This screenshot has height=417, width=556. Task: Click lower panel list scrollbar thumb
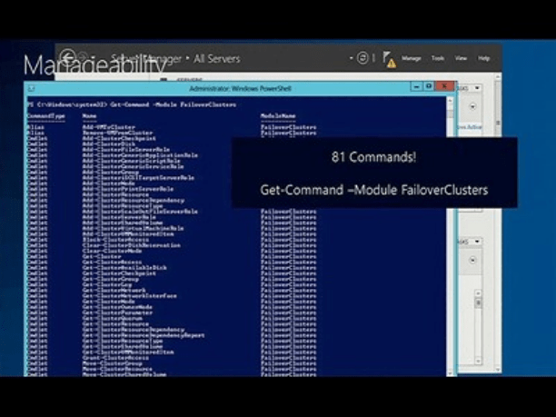click(x=478, y=303)
